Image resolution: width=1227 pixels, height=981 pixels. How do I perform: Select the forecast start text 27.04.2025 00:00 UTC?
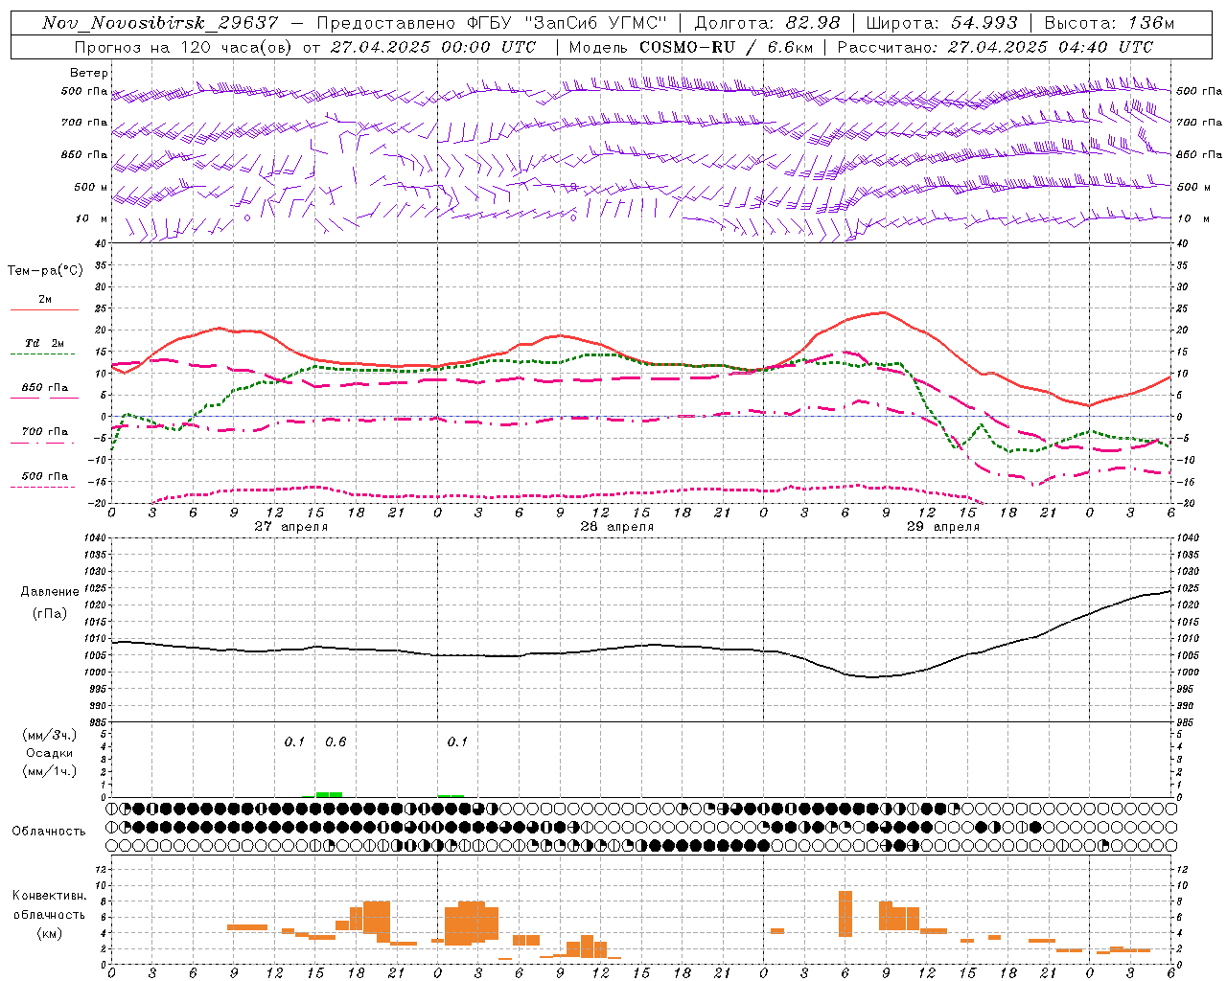(433, 47)
